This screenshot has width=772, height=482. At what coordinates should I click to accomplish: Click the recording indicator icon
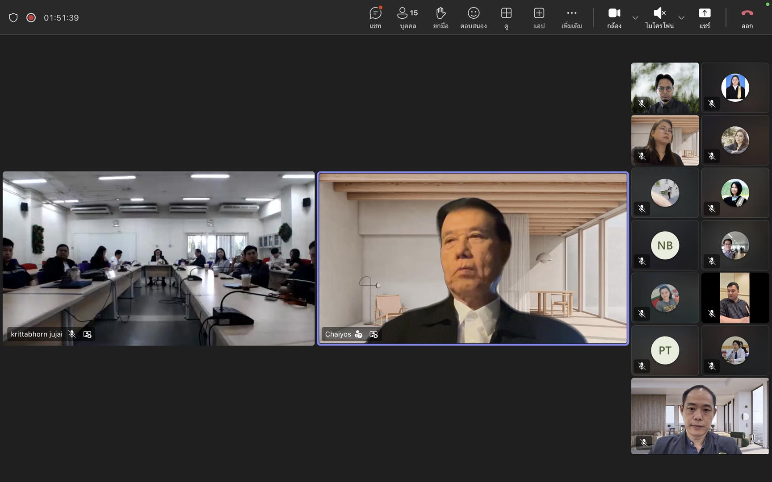30,17
